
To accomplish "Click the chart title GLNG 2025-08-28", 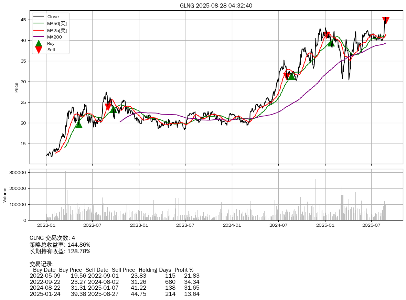I will [216, 6].
